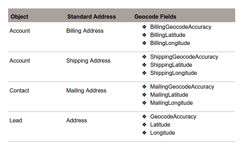The height and width of the screenshot is (147, 244).
Task: Click the BillingLatitude field text
Action: pyautogui.click(x=167, y=35)
